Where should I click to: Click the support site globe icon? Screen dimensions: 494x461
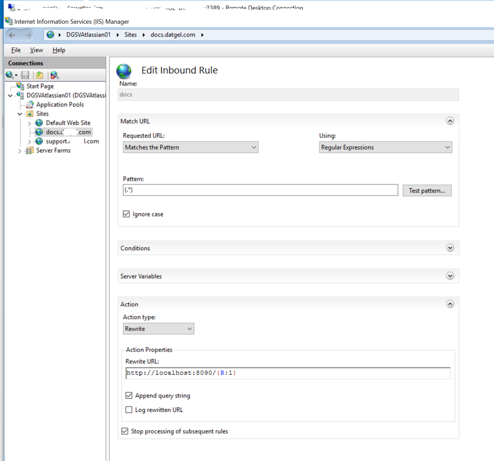pos(39,141)
